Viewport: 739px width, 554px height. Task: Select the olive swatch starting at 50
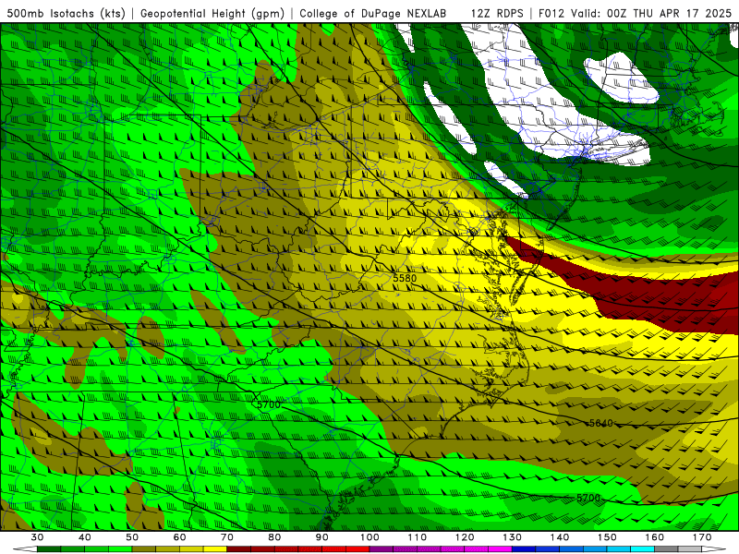pos(144,549)
